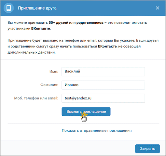This screenshot has height=156, width=166.
Task: Select the Фамилия field with Иванов
Action: pos(103,85)
